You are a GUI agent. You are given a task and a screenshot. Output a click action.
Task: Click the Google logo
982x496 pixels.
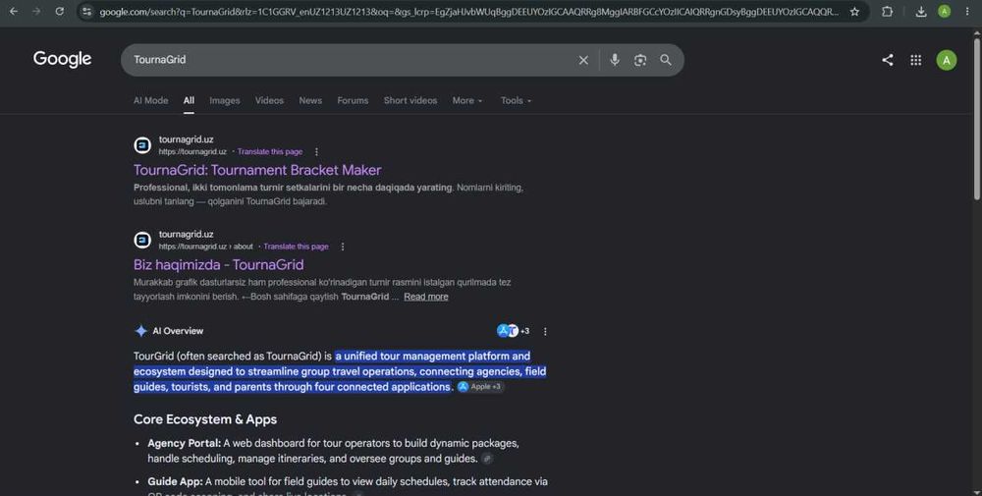tap(62, 59)
